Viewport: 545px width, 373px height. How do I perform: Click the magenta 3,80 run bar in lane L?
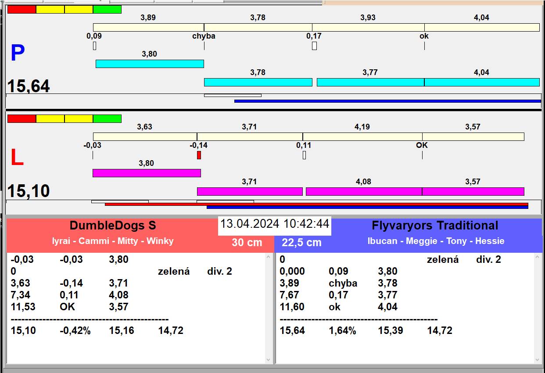[147, 173]
